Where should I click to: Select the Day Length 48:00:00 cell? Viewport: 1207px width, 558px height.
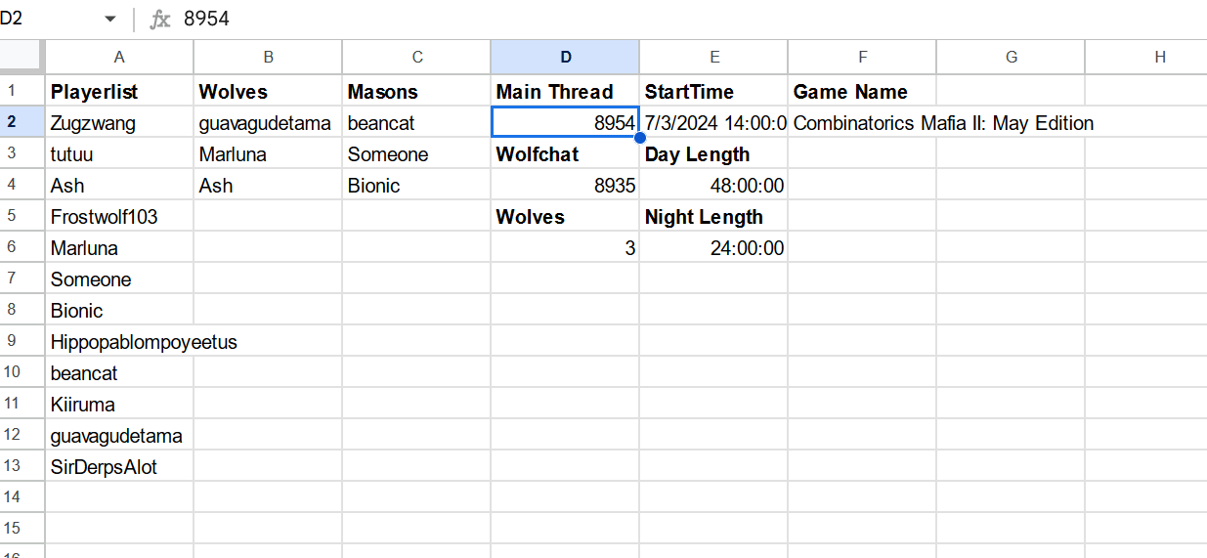click(x=713, y=186)
